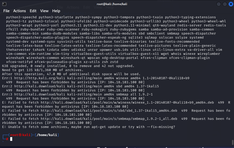Click the window title root@kali: /home/kali
The height and width of the screenshot is (148, 234).
click(x=117, y=4)
